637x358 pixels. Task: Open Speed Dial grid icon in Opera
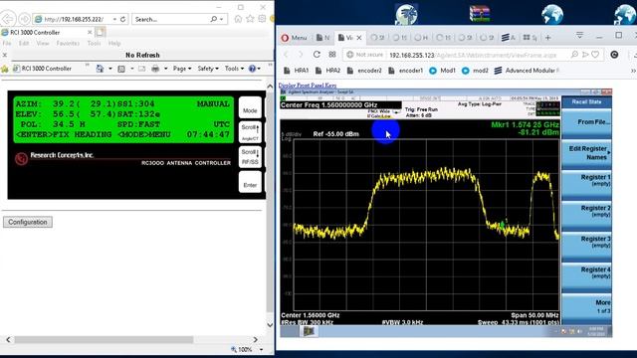332,55
